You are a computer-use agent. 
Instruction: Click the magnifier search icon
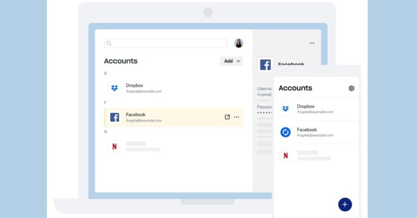[109, 43]
